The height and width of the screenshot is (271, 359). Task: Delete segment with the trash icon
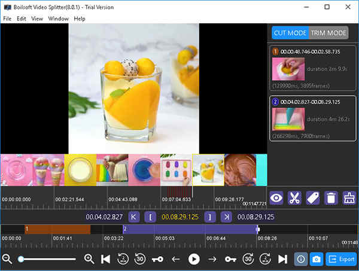coord(331,199)
